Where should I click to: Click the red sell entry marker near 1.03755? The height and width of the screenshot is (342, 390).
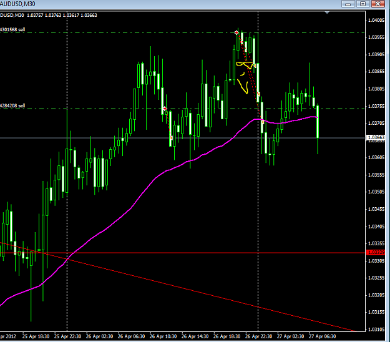(x=165, y=109)
